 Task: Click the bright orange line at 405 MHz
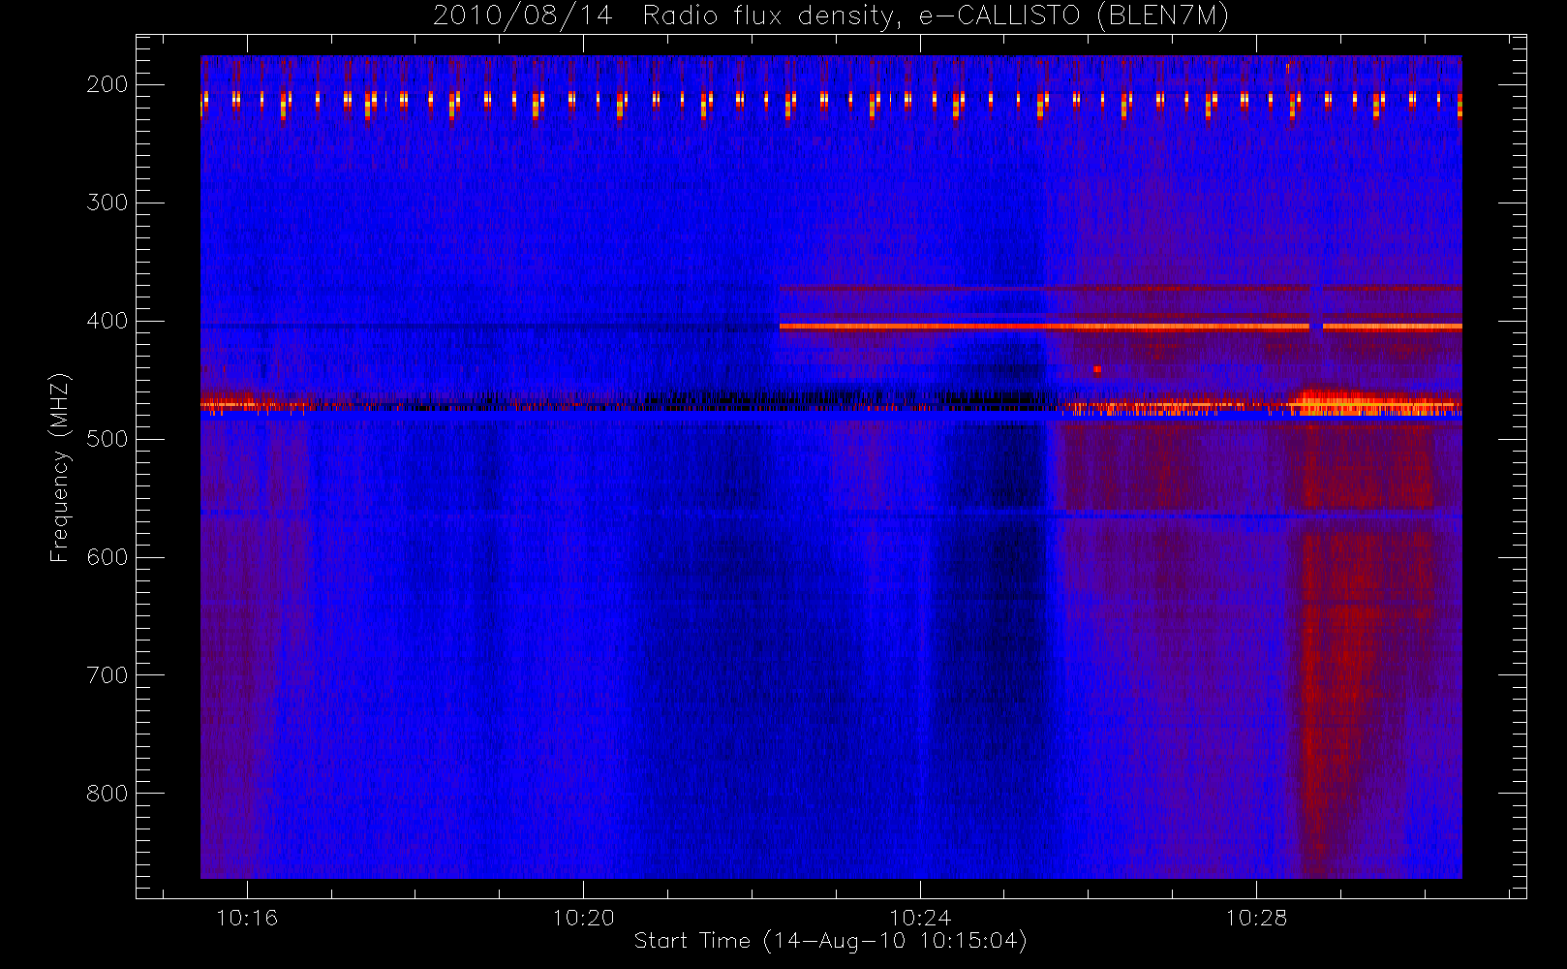coord(1121,327)
